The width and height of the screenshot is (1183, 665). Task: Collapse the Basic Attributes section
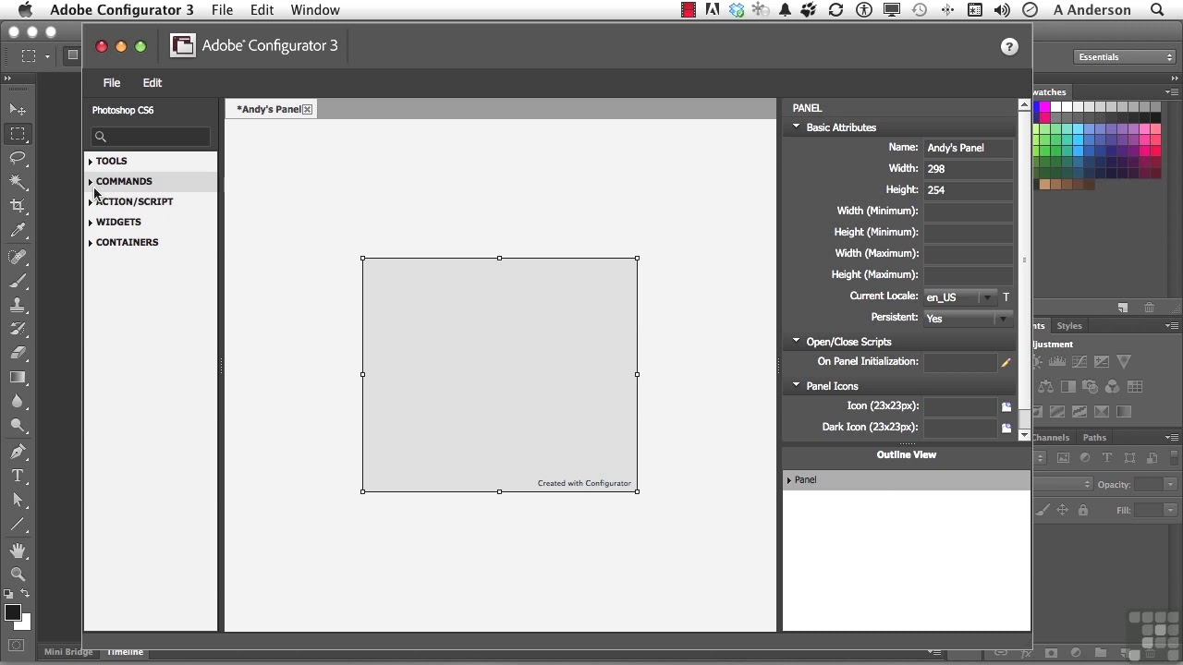tap(796, 127)
